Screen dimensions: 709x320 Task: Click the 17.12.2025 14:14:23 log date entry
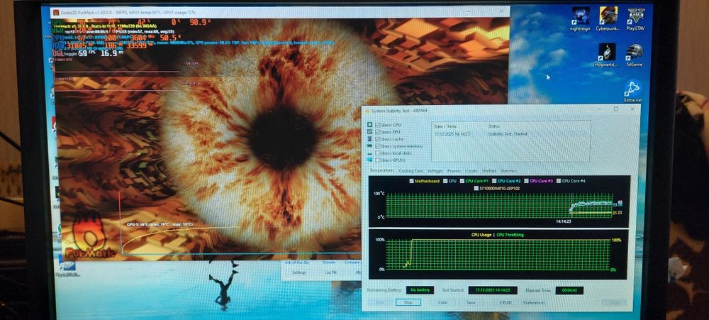click(x=452, y=134)
